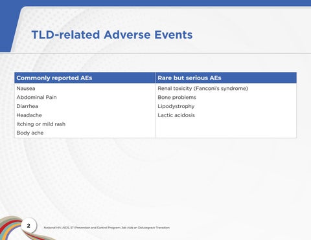Select Itching or mild rash text
Screen dimensions: 311x240
pyautogui.click(x=41, y=124)
